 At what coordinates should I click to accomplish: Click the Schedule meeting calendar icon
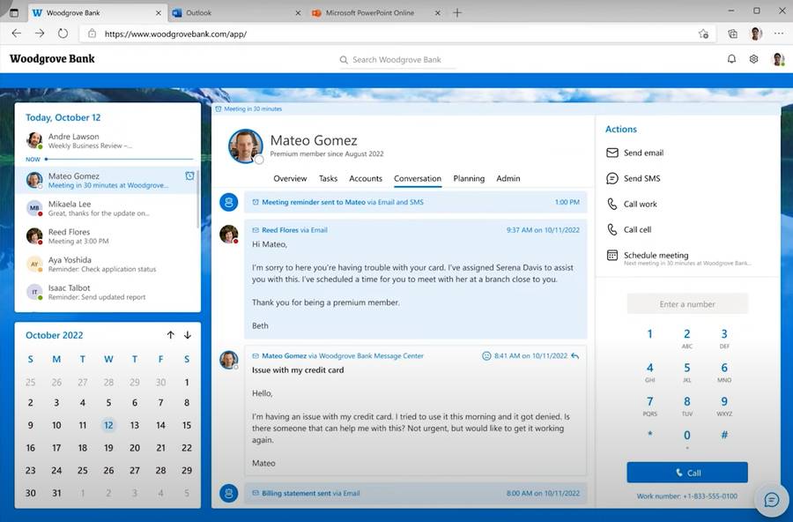tap(612, 255)
